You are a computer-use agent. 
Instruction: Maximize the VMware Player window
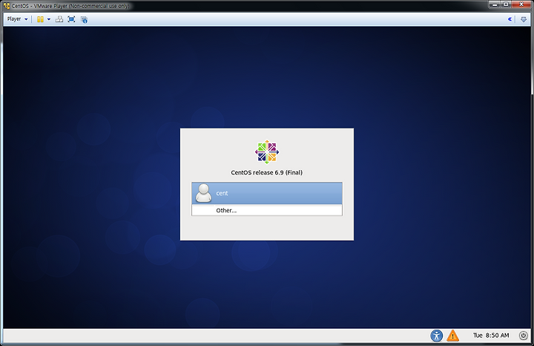point(506,4)
